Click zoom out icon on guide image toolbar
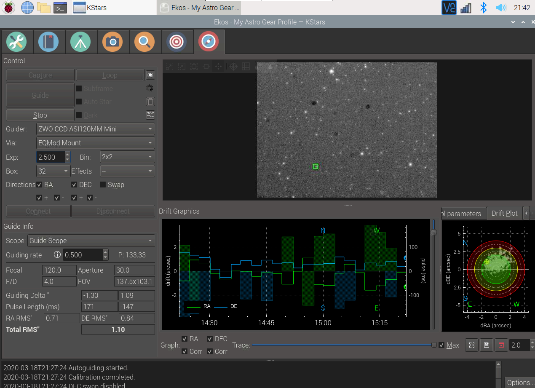This screenshot has height=388, width=535. click(182, 66)
